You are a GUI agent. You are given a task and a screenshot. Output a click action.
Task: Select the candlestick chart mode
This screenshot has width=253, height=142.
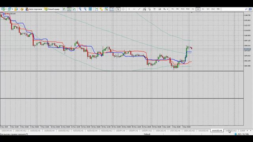(x=69, y=9)
